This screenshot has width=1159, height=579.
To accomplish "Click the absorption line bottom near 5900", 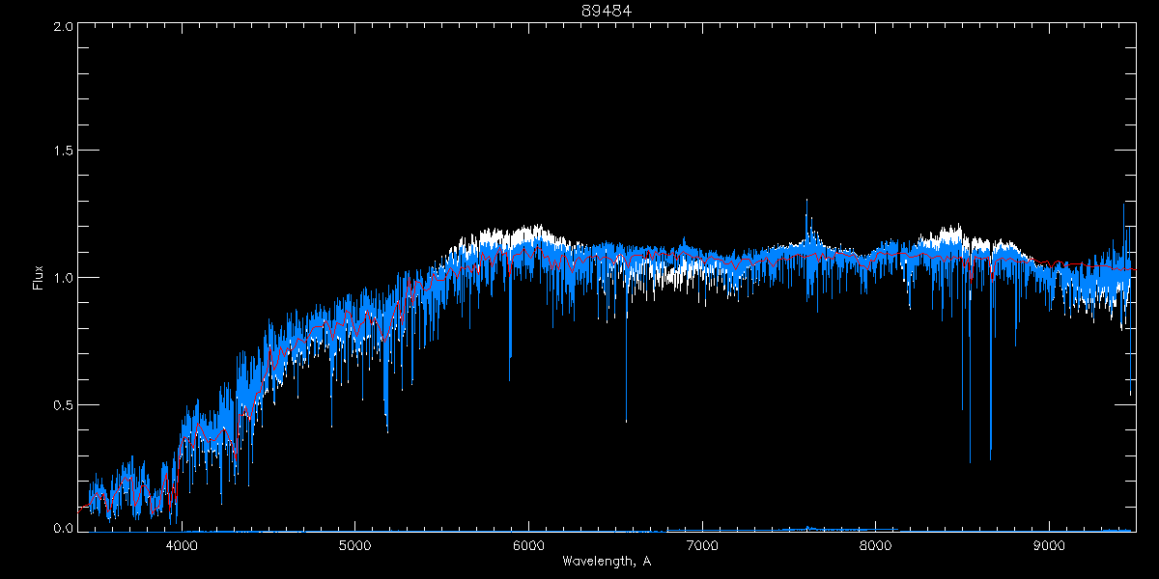I will (x=510, y=381).
